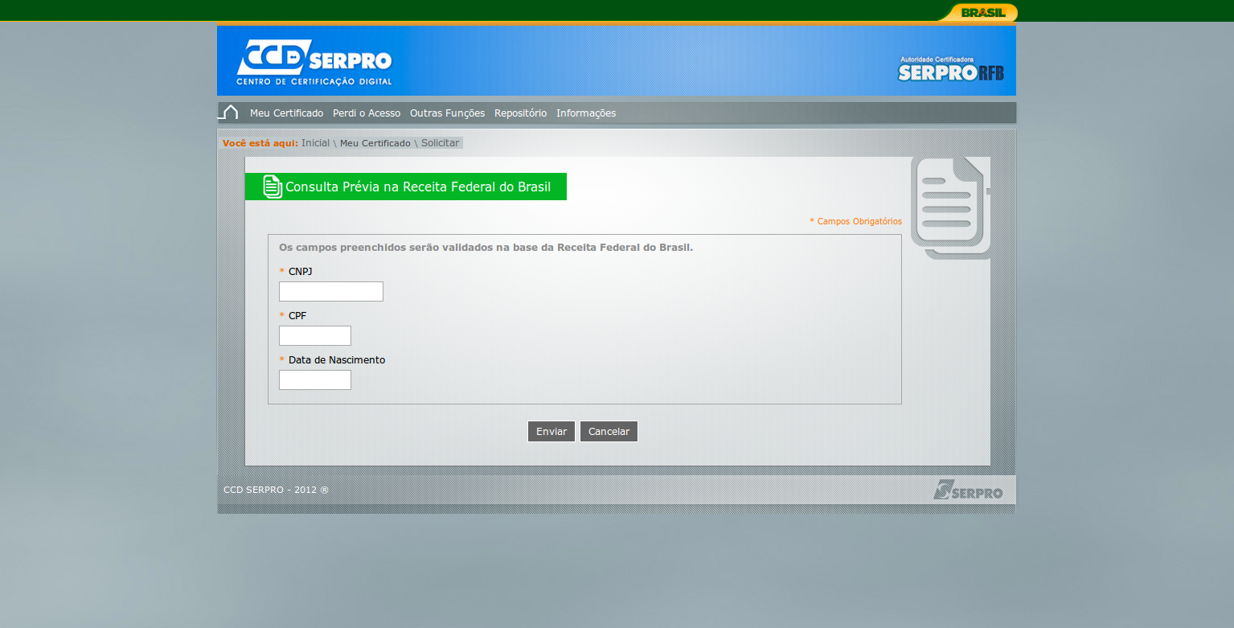This screenshot has width=1234, height=628.
Task: Select Meu Certificado in the breadcrumb trail
Action: click(x=375, y=143)
